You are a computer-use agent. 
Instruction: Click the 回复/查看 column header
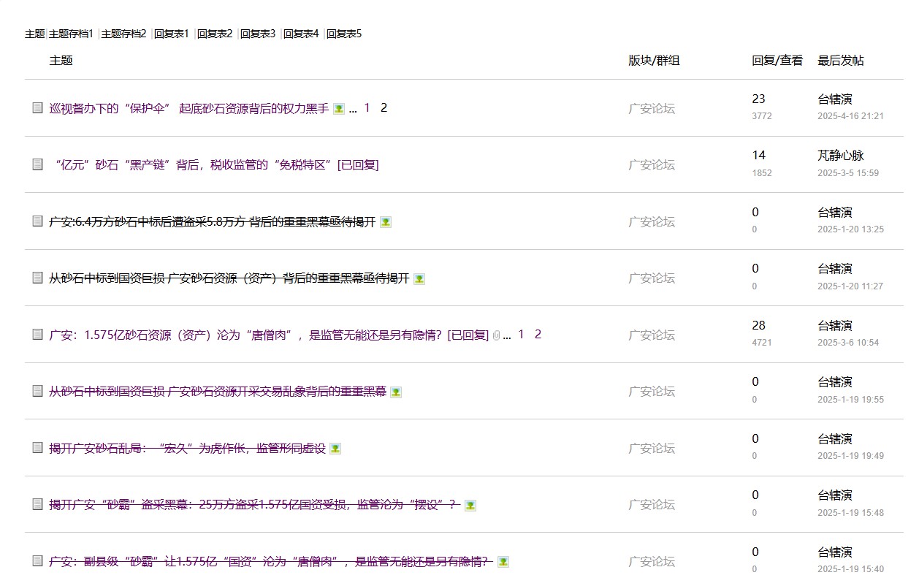click(x=777, y=61)
